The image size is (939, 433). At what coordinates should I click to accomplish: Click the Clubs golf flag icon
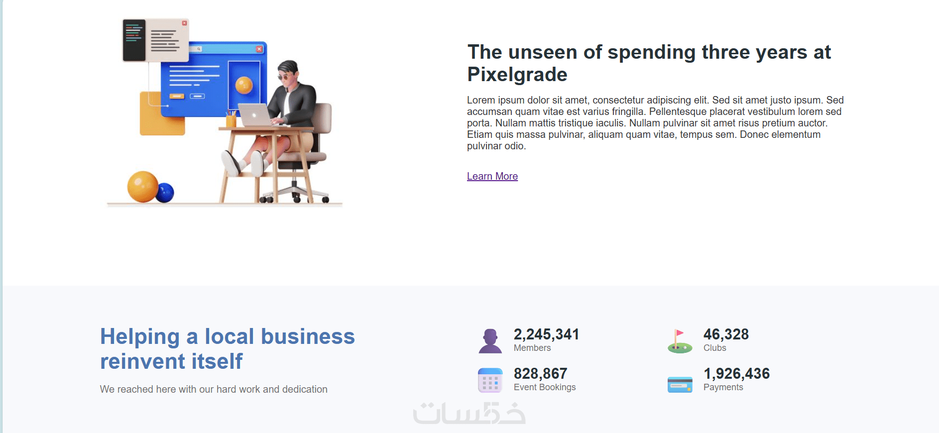point(680,341)
